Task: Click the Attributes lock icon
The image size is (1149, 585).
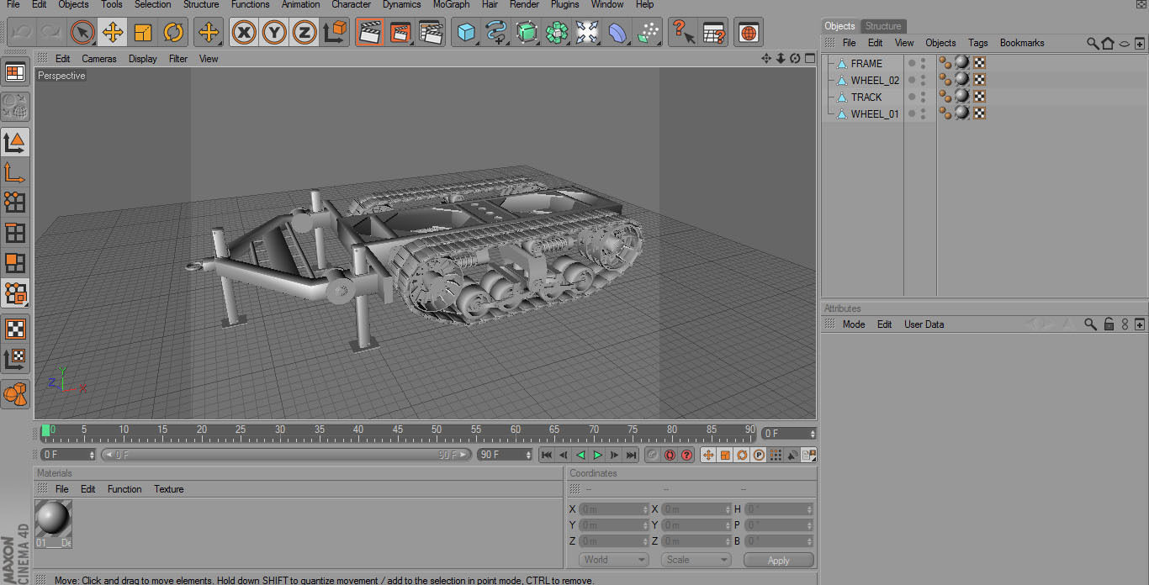Action: tap(1109, 324)
